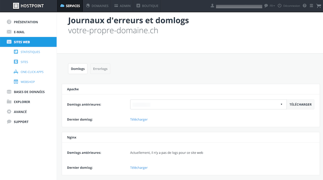This screenshot has height=180, width=323.
Task: Open Explorer via its folder icon
Action: pos(9,102)
